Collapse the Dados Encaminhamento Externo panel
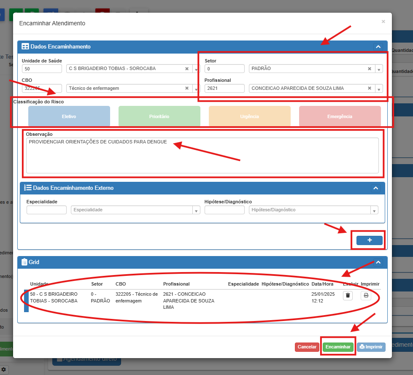Viewport: 413px width, 375px height. [375, 188]
